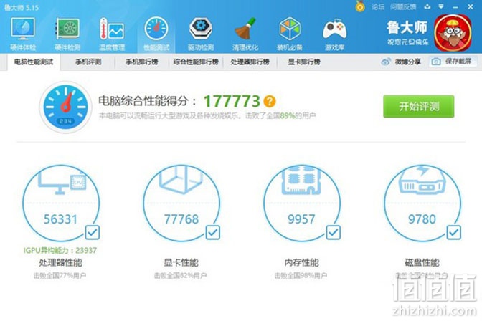Open 清理优化 cleanup broom icon
The width and height of the screenshot is (482, 321).
[x=245, y=34]
